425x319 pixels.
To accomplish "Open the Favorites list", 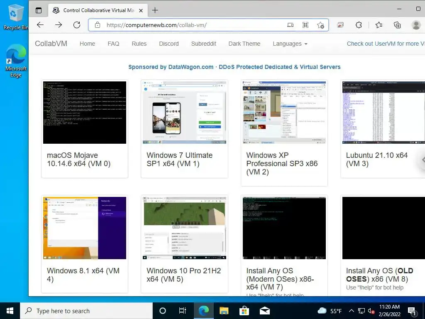I will [379, 25].
